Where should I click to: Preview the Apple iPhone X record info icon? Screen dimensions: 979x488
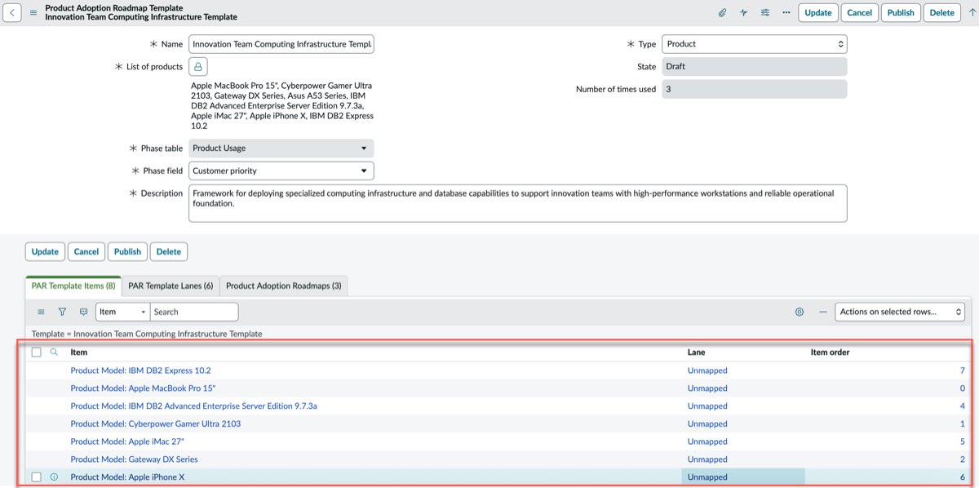click(55, 477)
